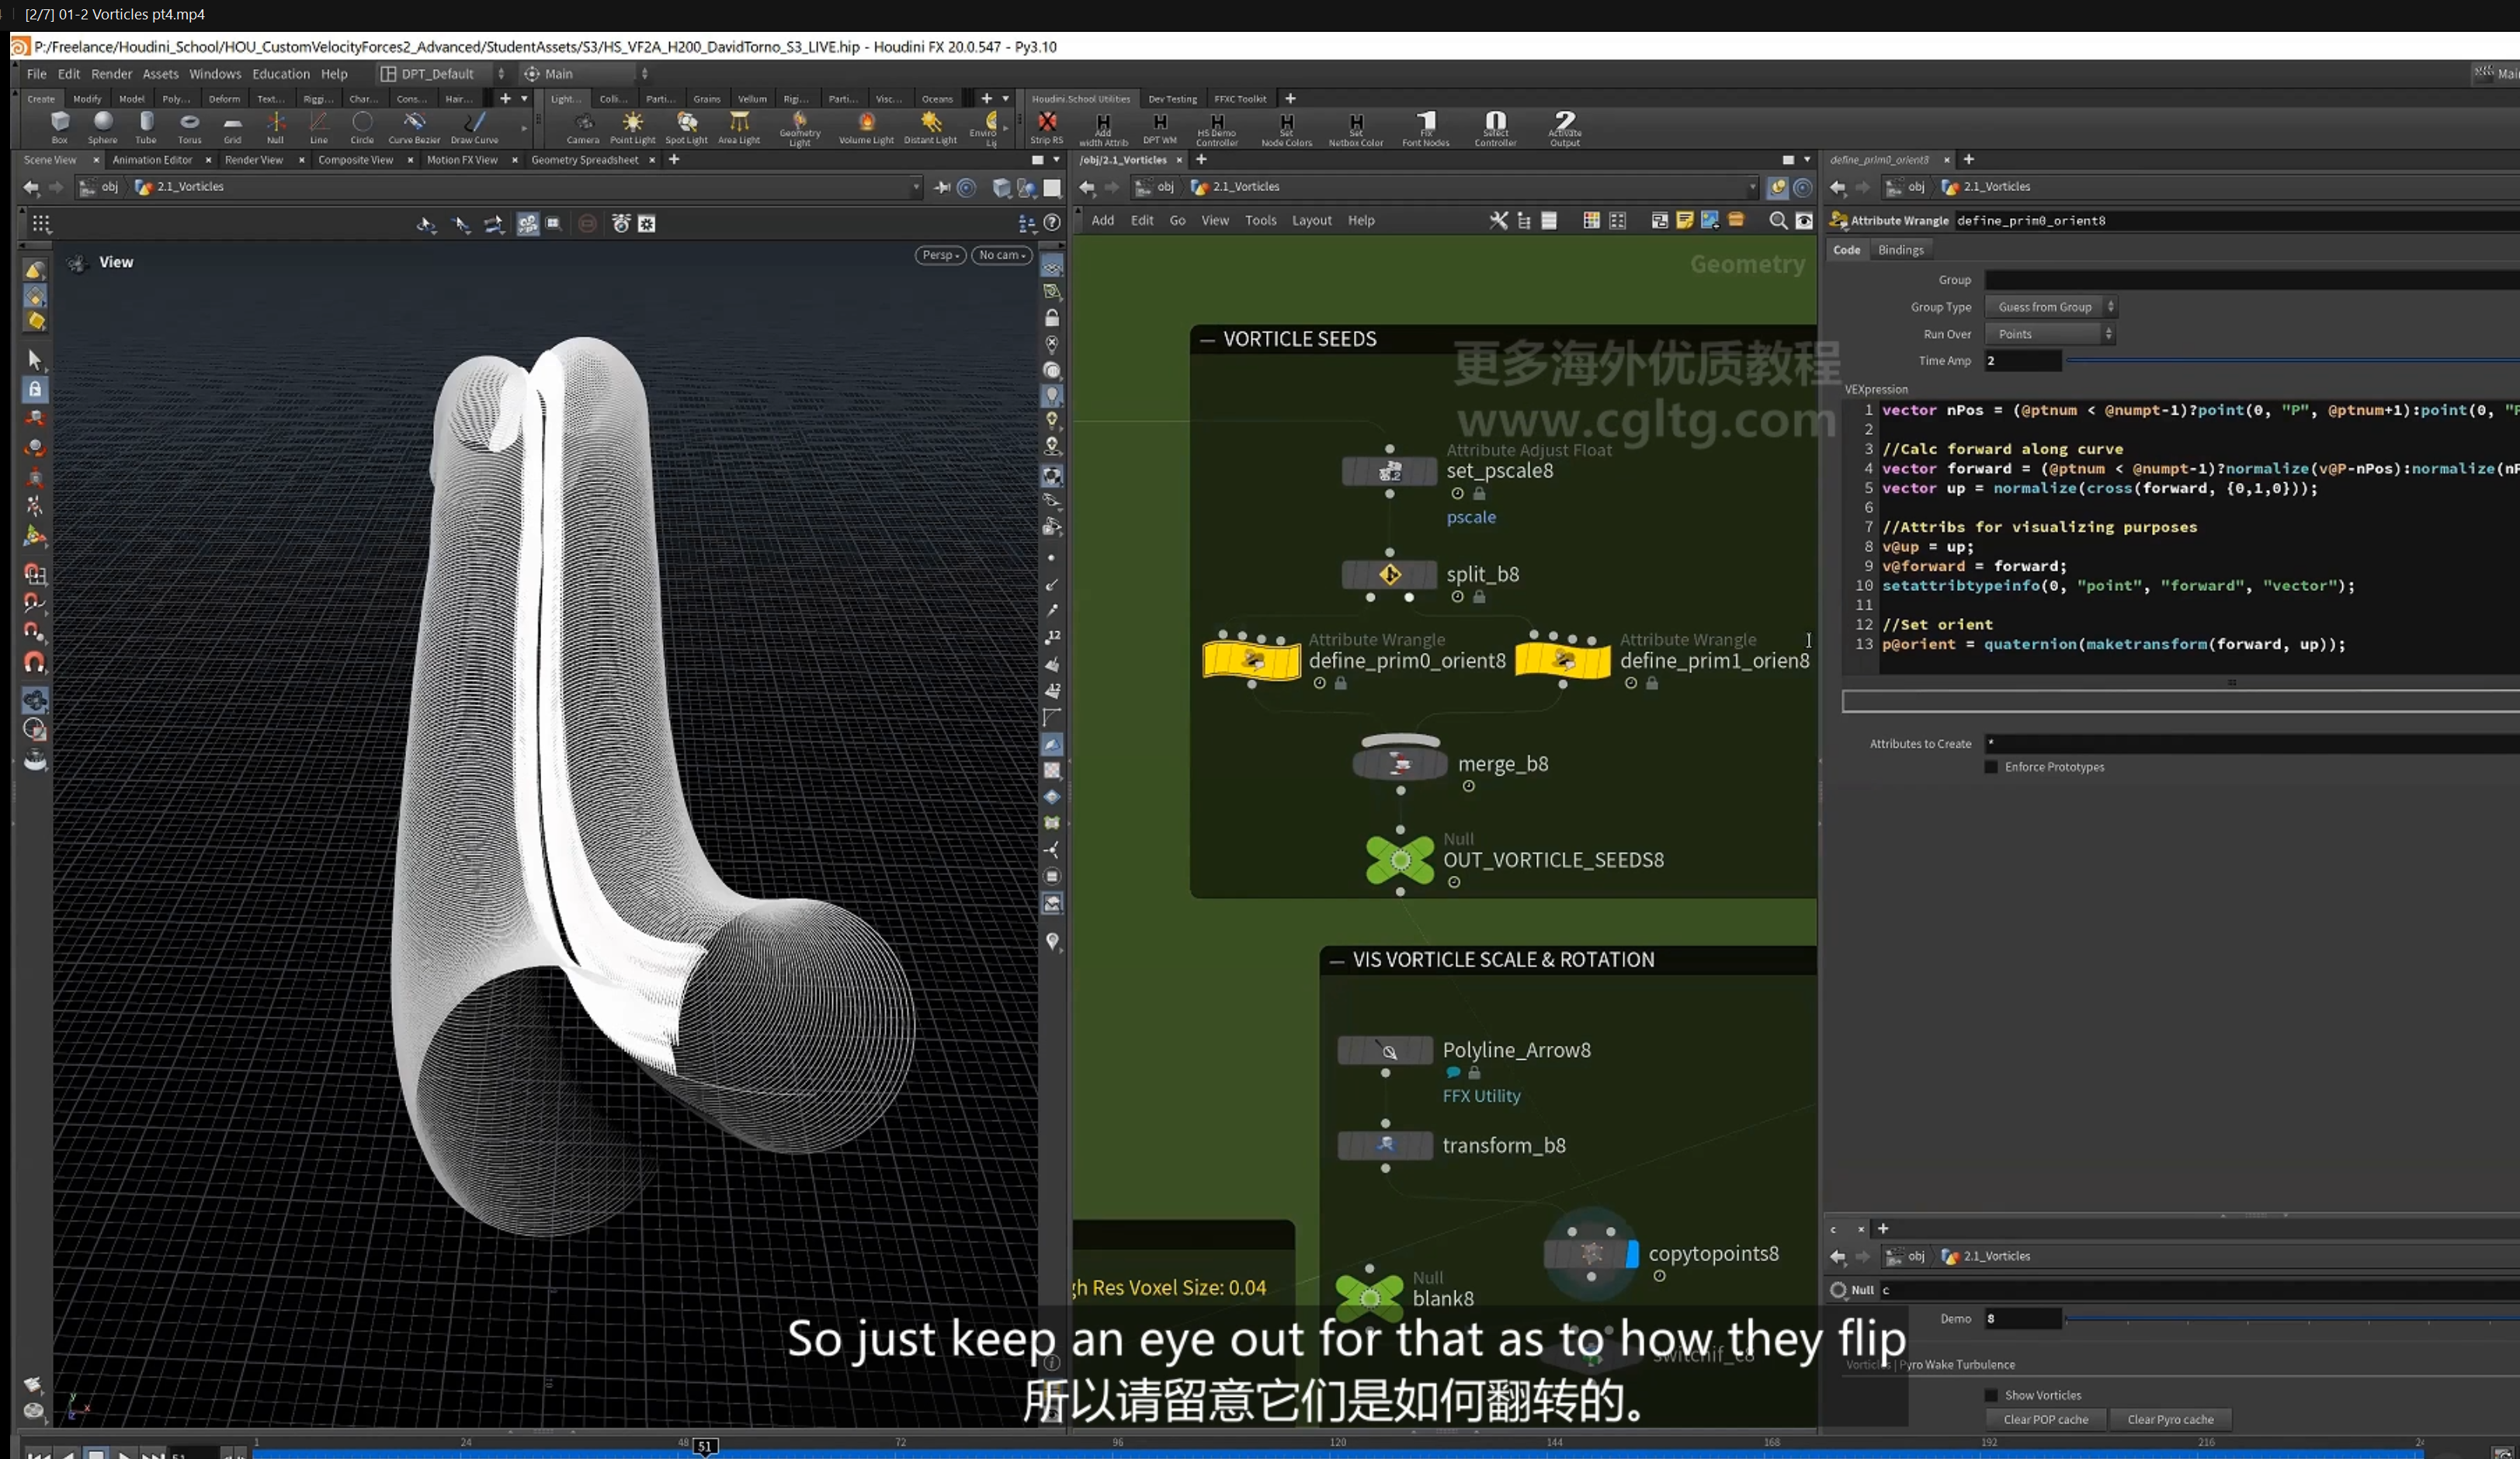Open the network editor search icon
Viewport: 2520px width, 1459px height.
click(1778, 221)
